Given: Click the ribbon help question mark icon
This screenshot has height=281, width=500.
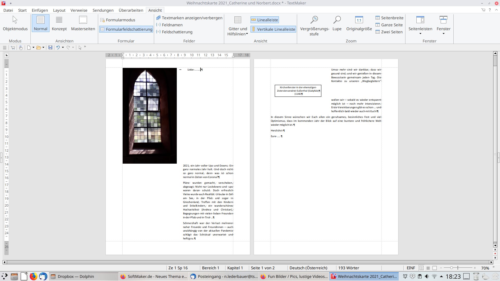Looking at the screenshot, I should coord(490,10).
